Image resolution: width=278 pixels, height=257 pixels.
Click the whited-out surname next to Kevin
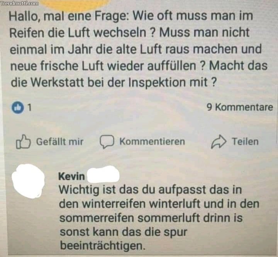[103, 174]
